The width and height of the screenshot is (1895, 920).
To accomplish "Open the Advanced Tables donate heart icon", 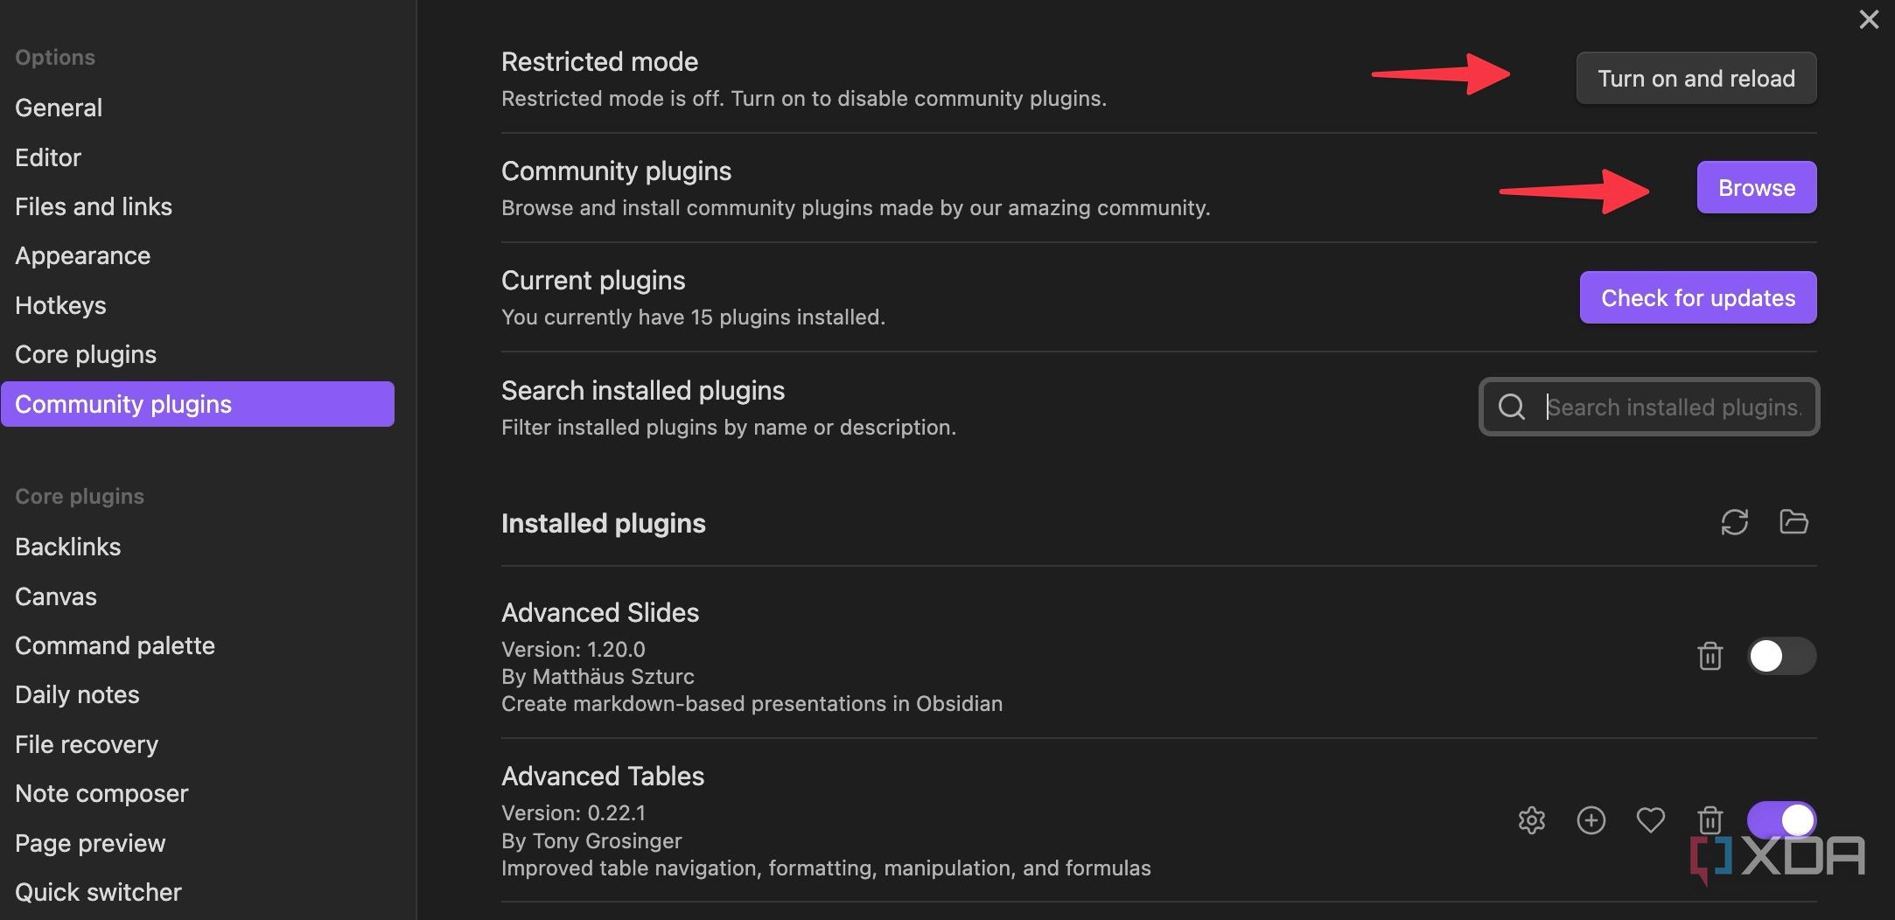I will coord(1651,820).
